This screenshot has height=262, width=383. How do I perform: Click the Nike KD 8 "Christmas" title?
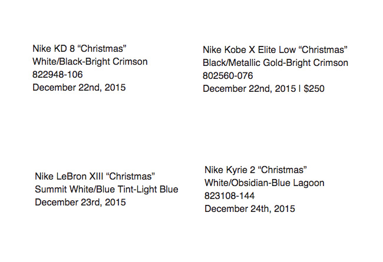pyautogui.click(x=80, y=49)
